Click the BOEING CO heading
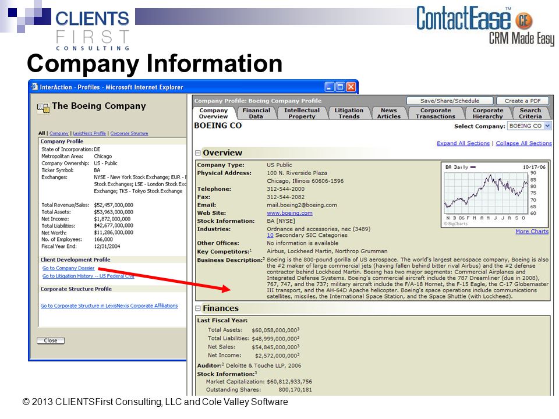The image size is (559, 419). click(x=218, y=126)
